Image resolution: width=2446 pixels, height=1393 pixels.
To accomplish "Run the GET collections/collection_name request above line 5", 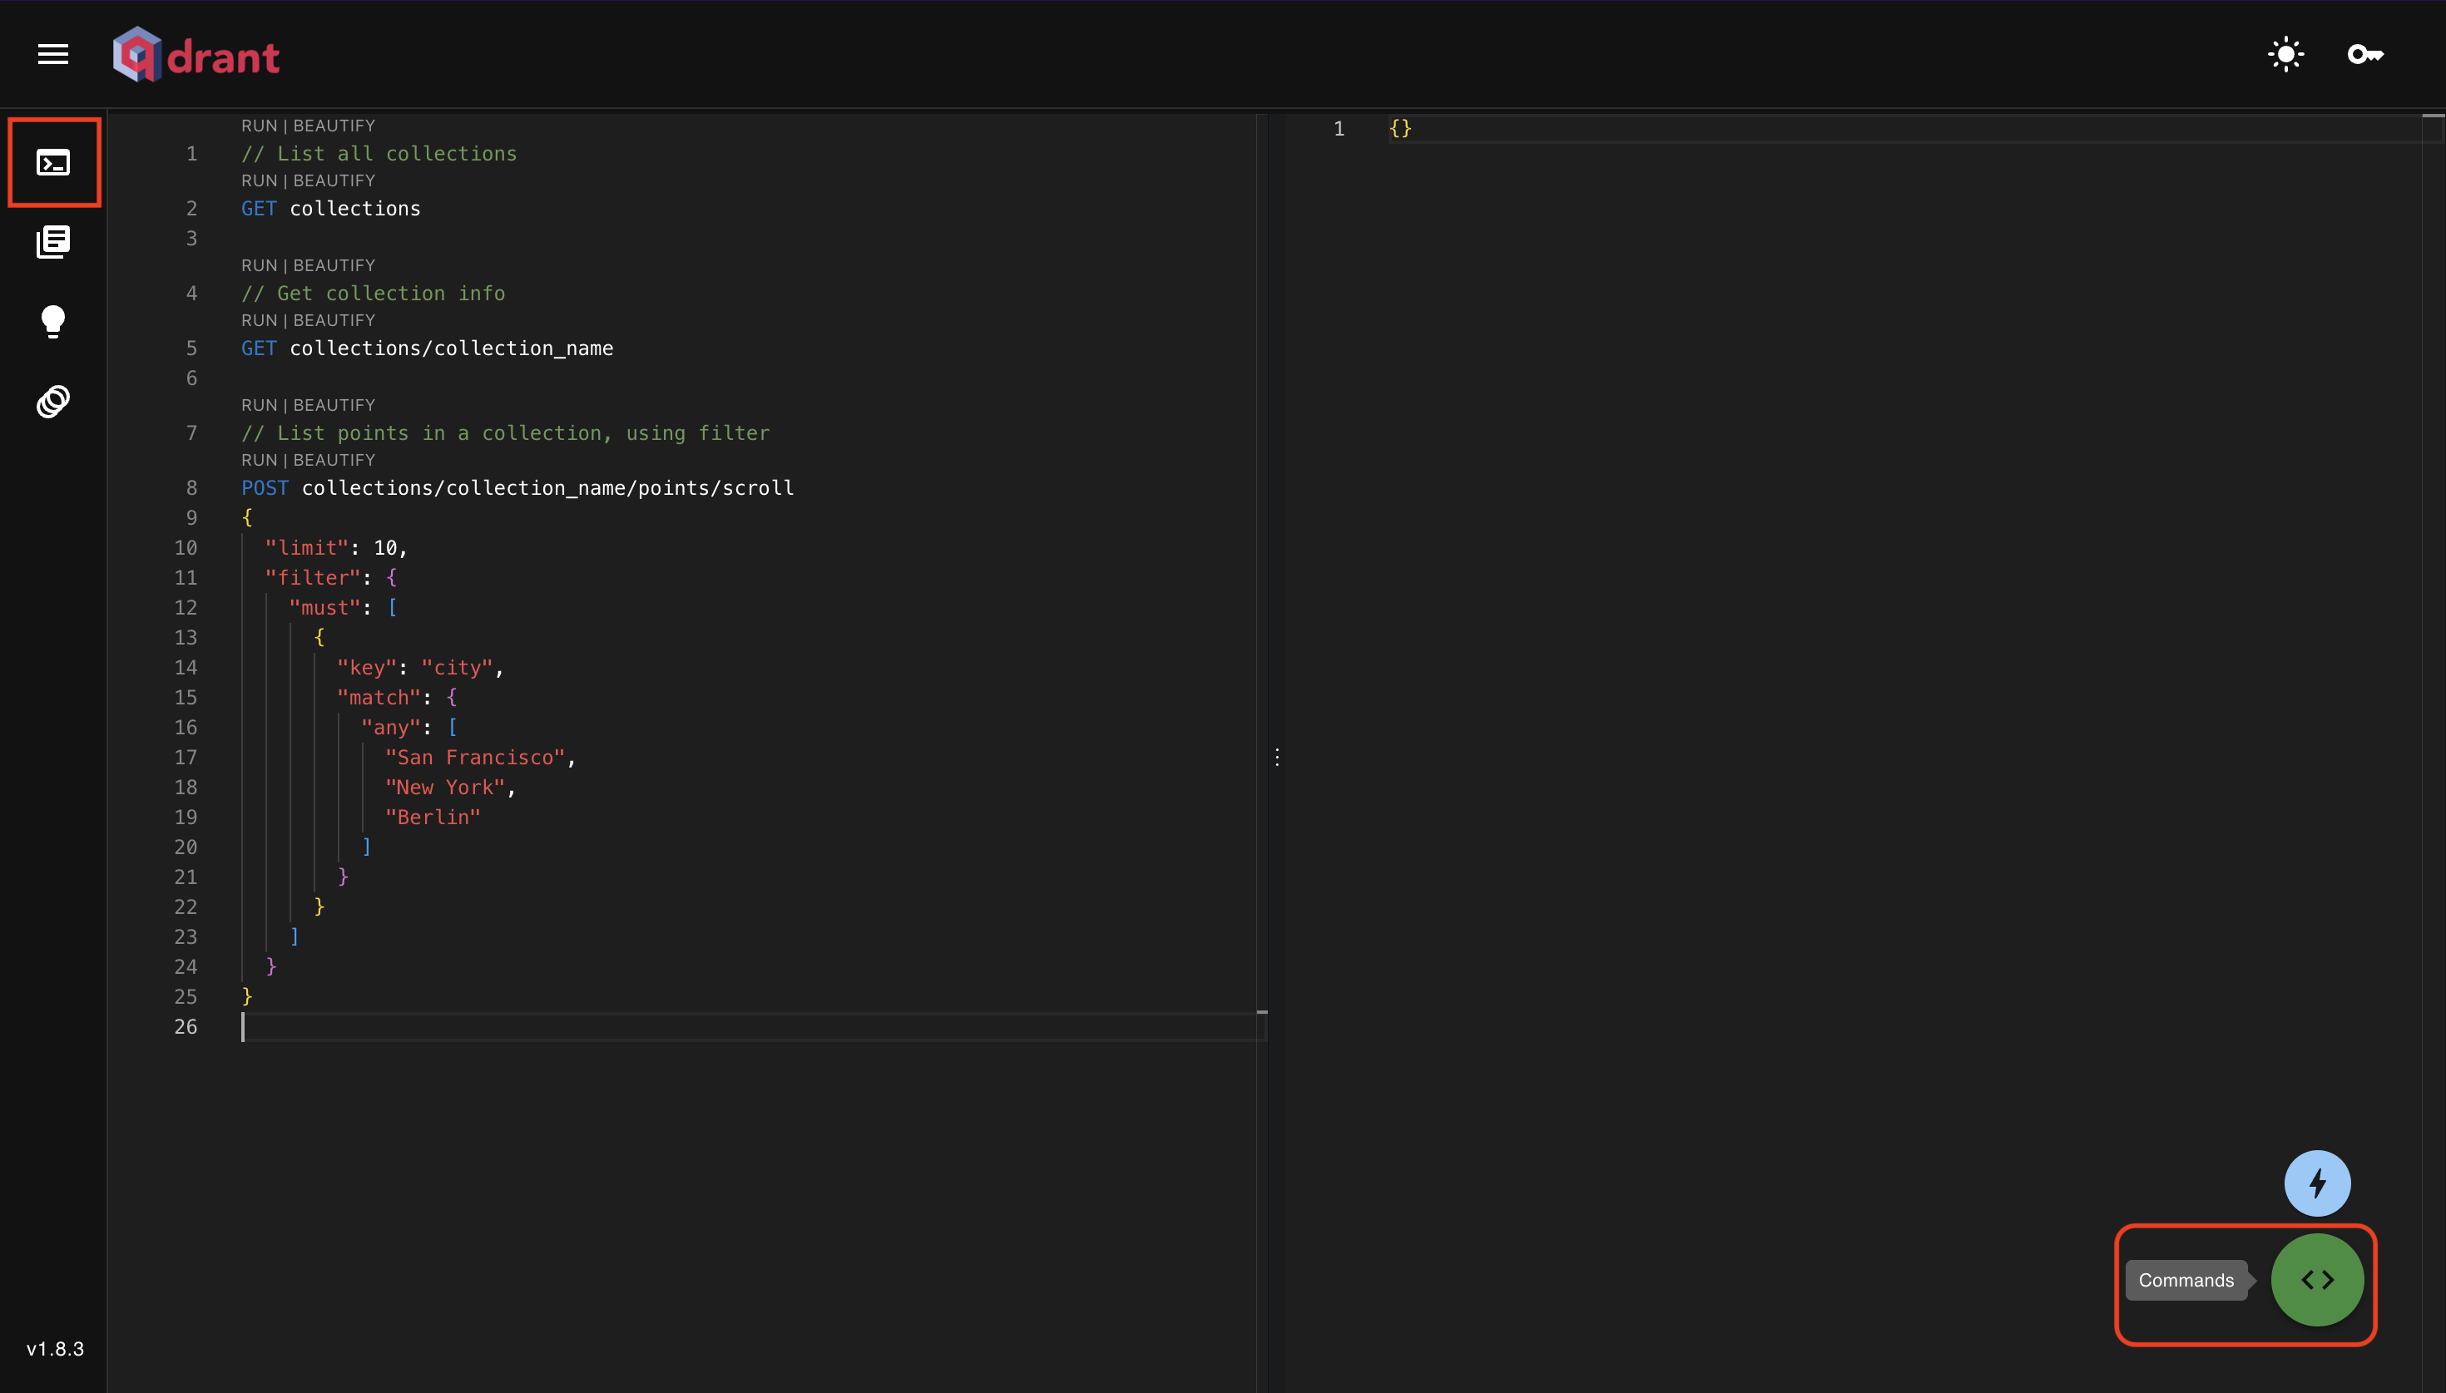I will [259, 320].
